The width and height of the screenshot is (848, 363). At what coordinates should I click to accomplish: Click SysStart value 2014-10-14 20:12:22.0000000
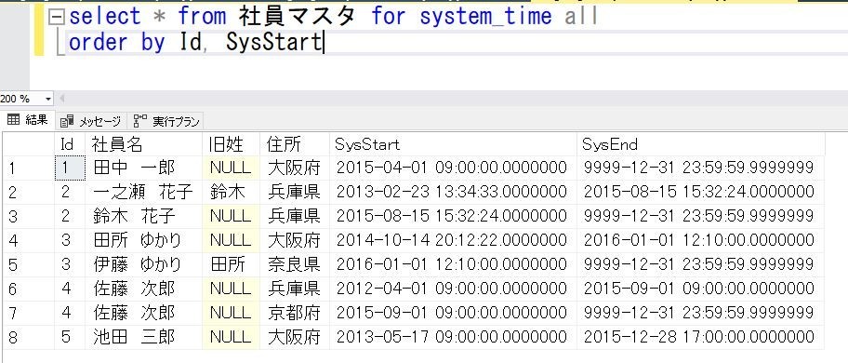(x=453, y=239)
